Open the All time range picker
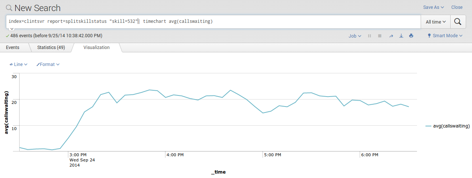472x178 pixels. click(x=435, y=22)
